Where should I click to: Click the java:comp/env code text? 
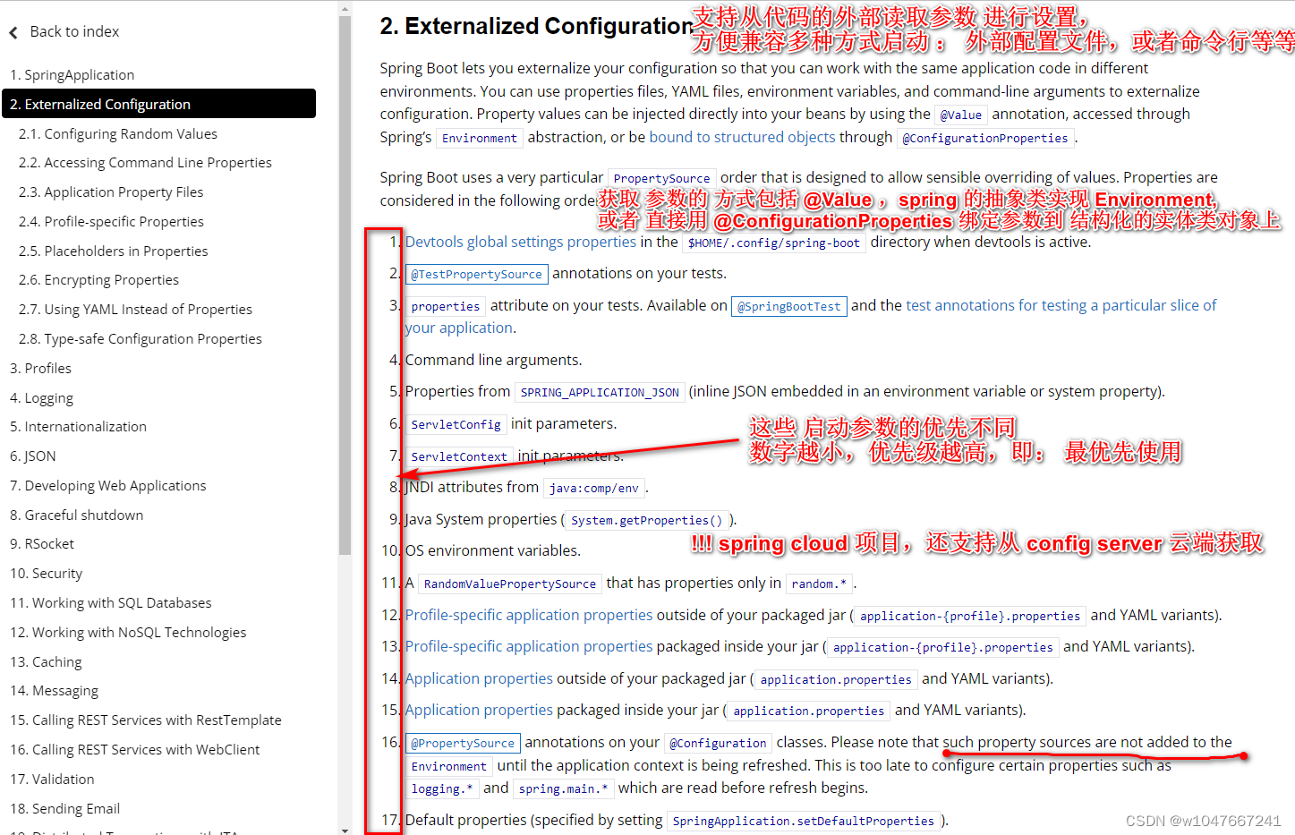coord(594,488)
